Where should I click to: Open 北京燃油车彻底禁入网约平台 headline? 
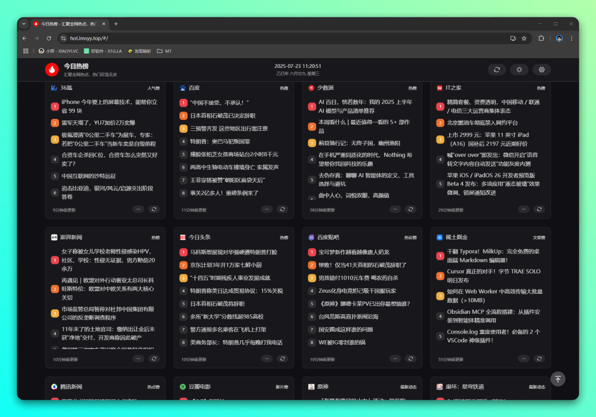click(482, 123)
